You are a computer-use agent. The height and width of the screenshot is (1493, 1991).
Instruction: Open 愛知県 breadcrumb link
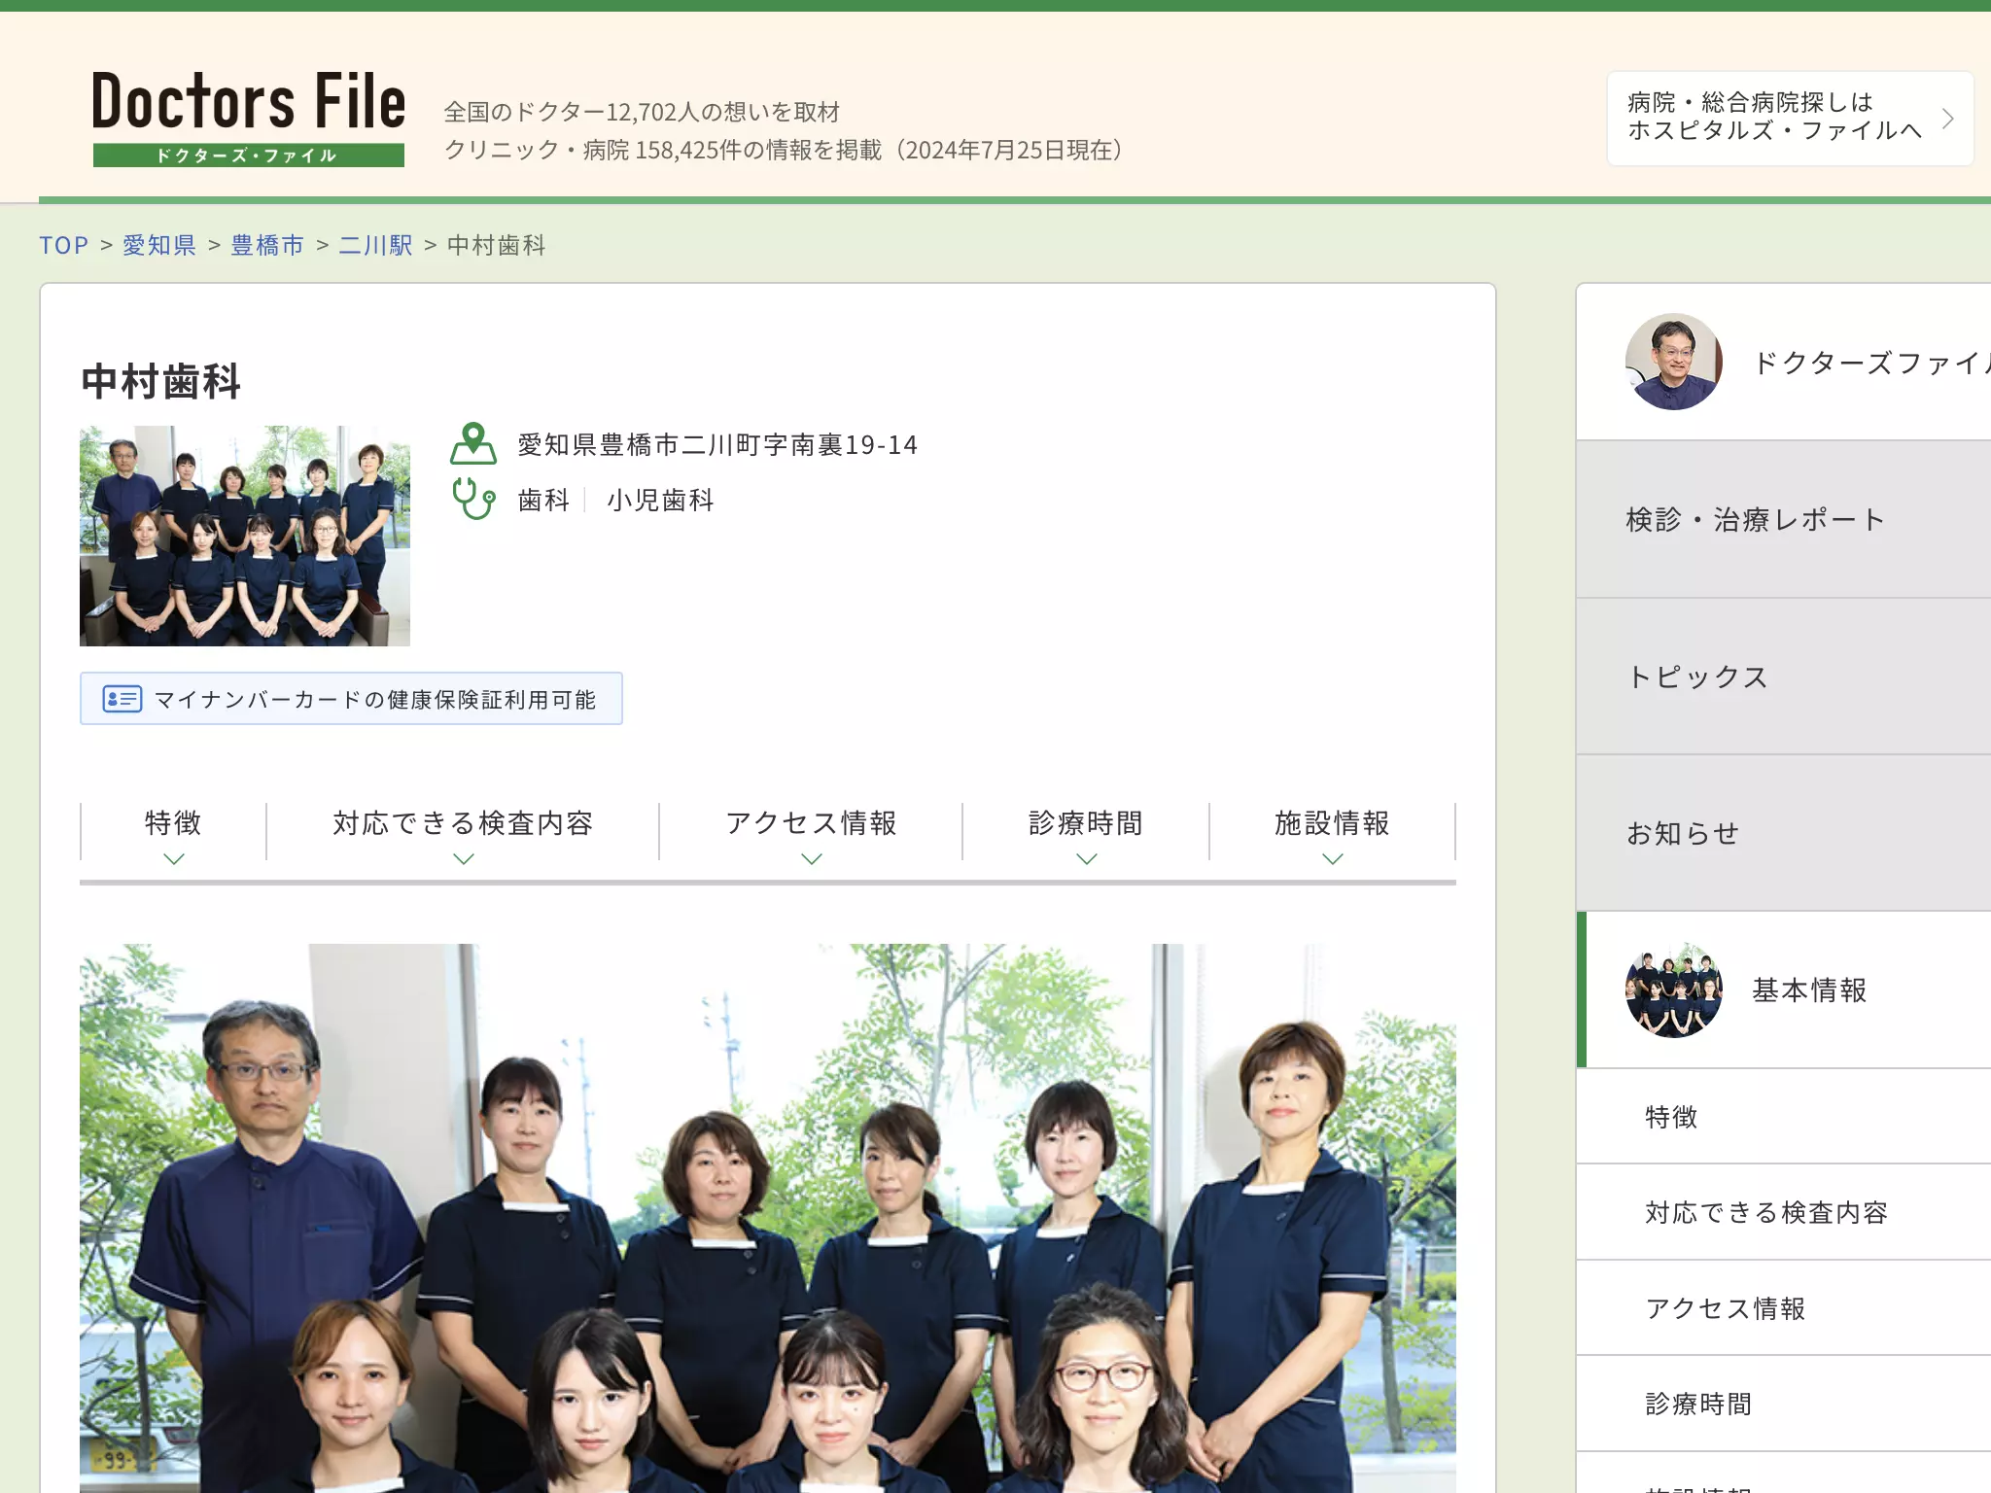[159, 245]
